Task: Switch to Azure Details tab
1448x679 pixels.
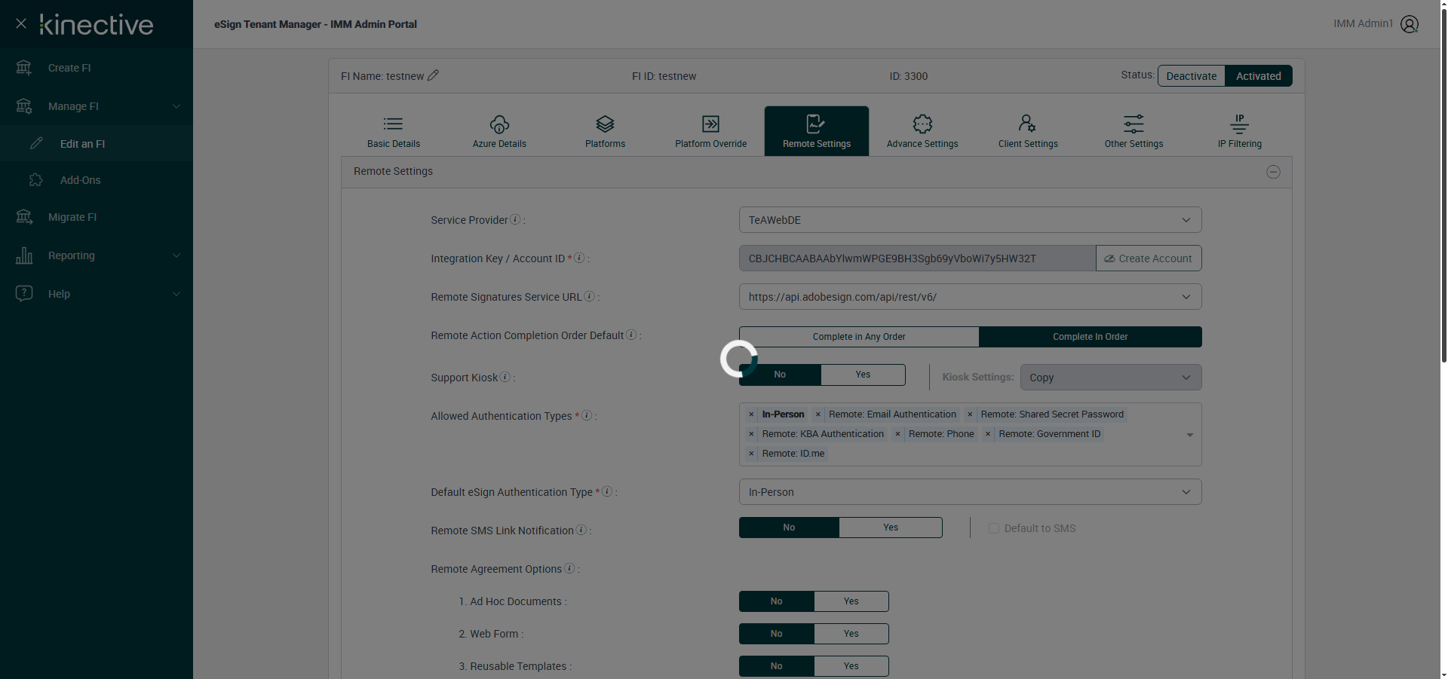Action: pos(499,131)
